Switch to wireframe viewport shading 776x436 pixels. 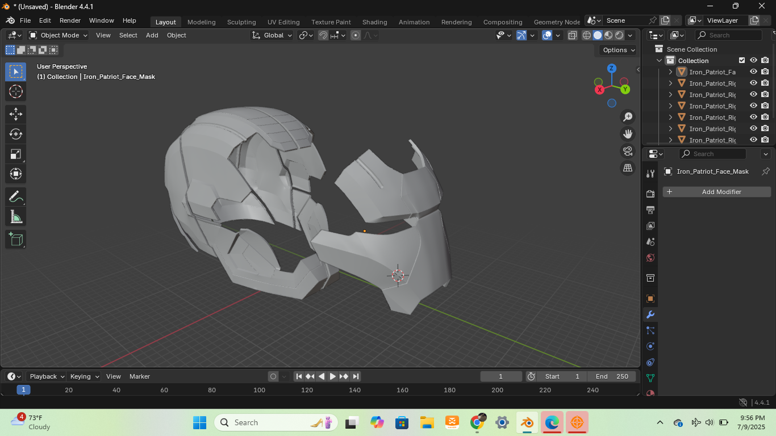587,35
